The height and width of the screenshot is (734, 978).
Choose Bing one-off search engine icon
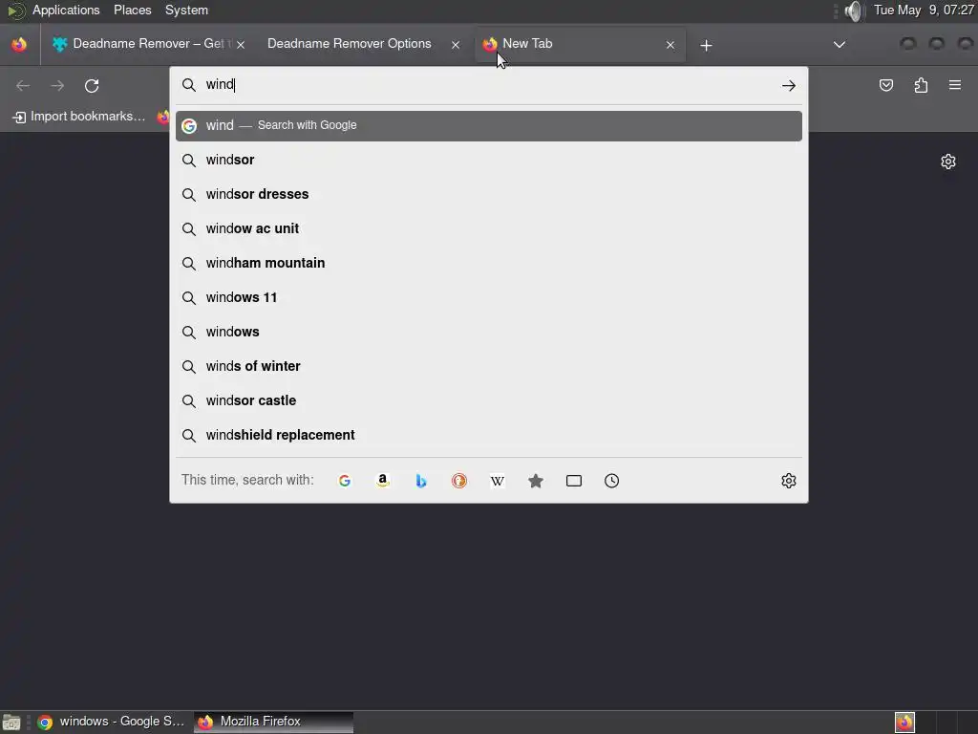pyautogui.click(x=421, y=481)
